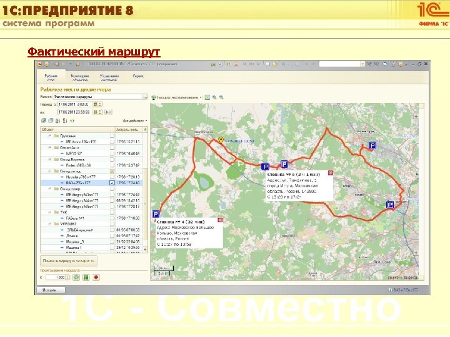Collapse the УКРАИНА tree group

click(50, 224)
